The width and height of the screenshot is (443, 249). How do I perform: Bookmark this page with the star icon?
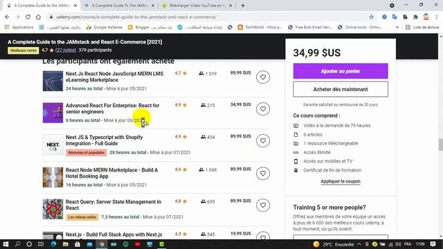(371, 17)
